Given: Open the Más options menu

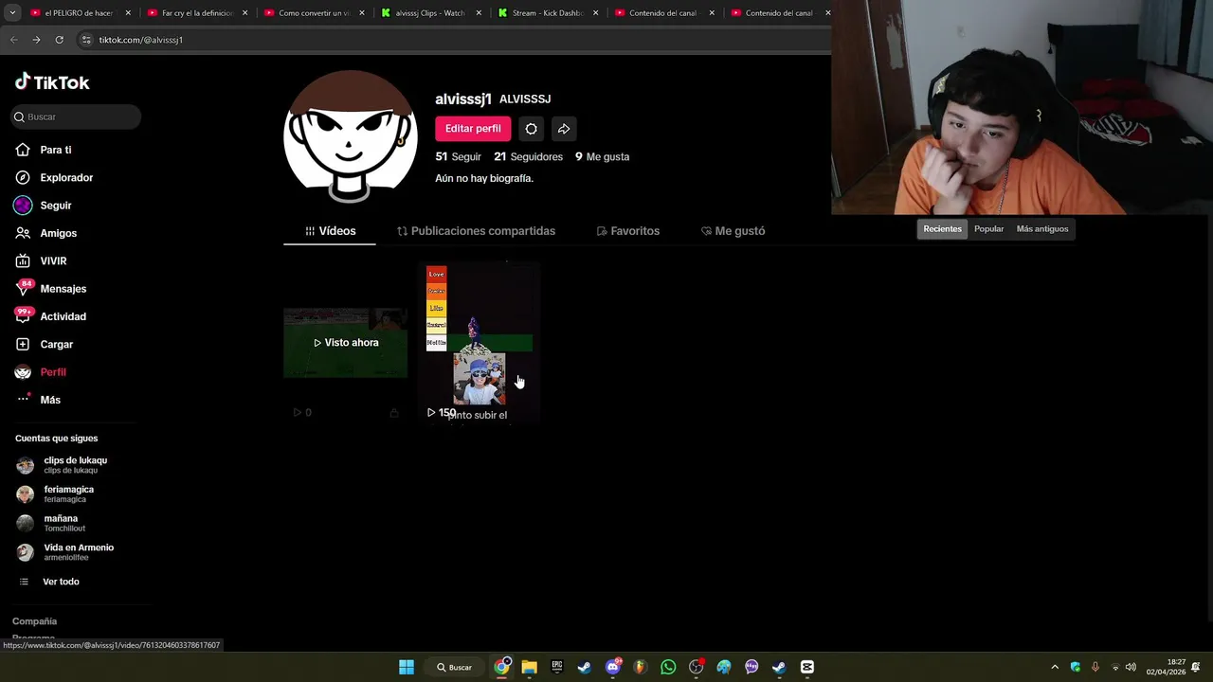Looking at the screenshot, I should [x=50, y=400].
